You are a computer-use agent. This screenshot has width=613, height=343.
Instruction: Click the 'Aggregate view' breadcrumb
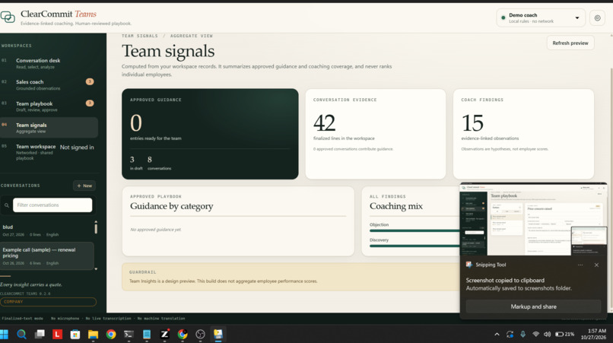tap(191, 36)
